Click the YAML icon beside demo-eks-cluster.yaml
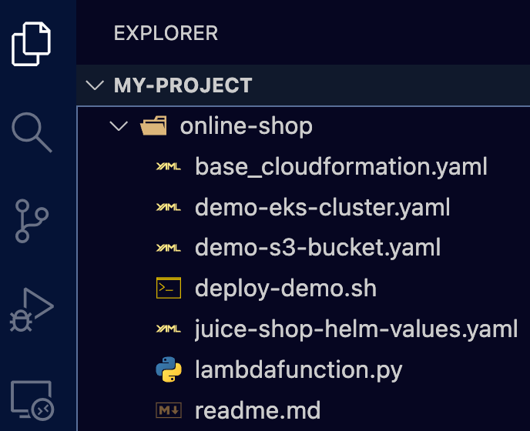 pyautogui.click(x=169, y=207)
